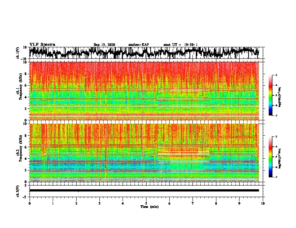Click the "VLF Spectra" plot title
296x228 pixels.
(x=42, y=44)
